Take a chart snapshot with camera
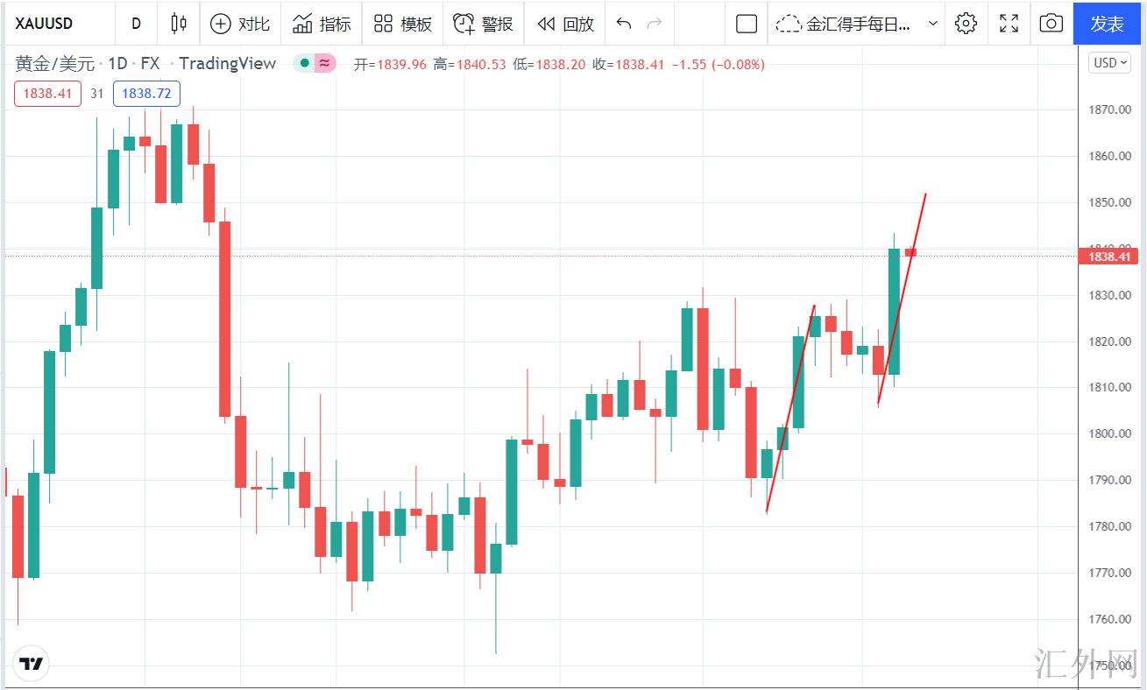Image resolution: width=1147 pixels, height=690 pixels. pyautogui.click(x=1051, y=24)
